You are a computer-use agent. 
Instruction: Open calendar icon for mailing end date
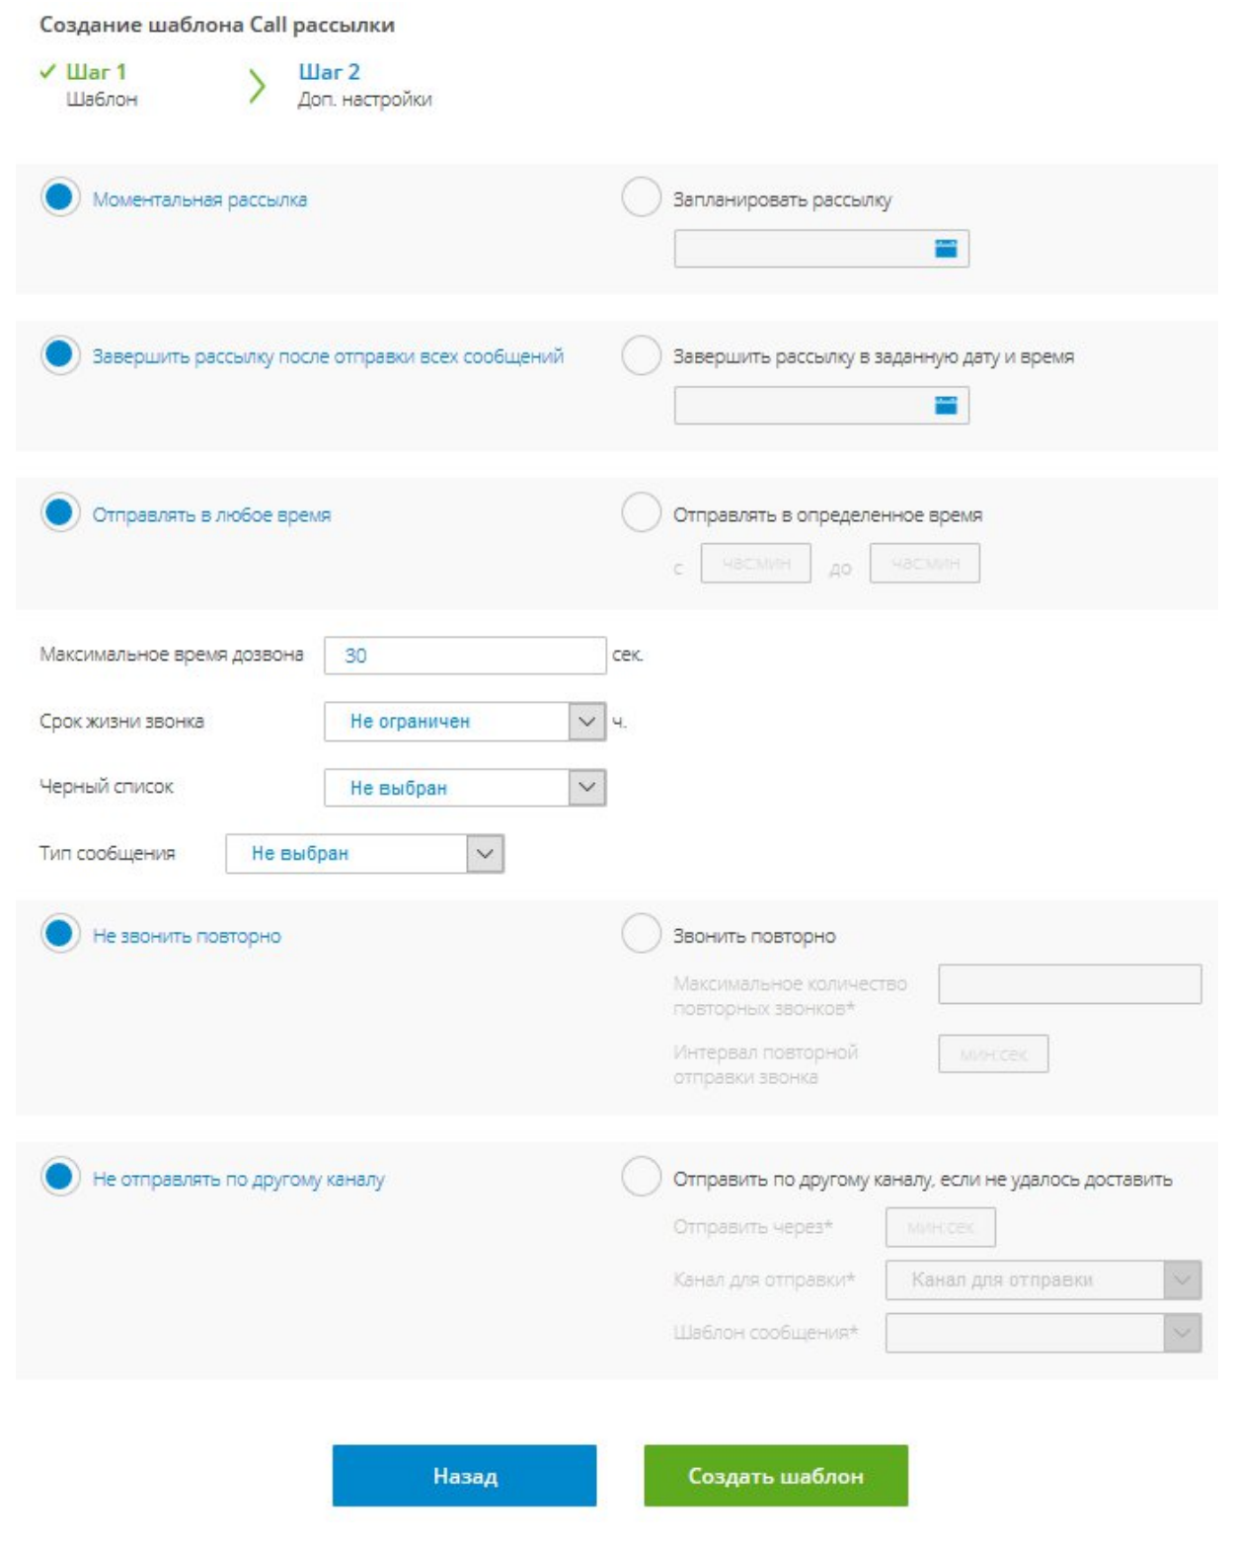point(945,406)
